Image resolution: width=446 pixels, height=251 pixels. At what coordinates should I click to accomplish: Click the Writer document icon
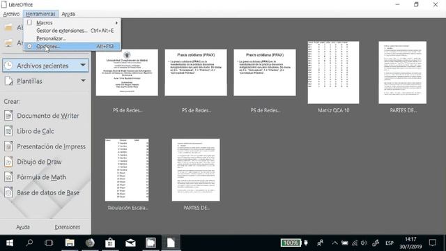[8, 116]
